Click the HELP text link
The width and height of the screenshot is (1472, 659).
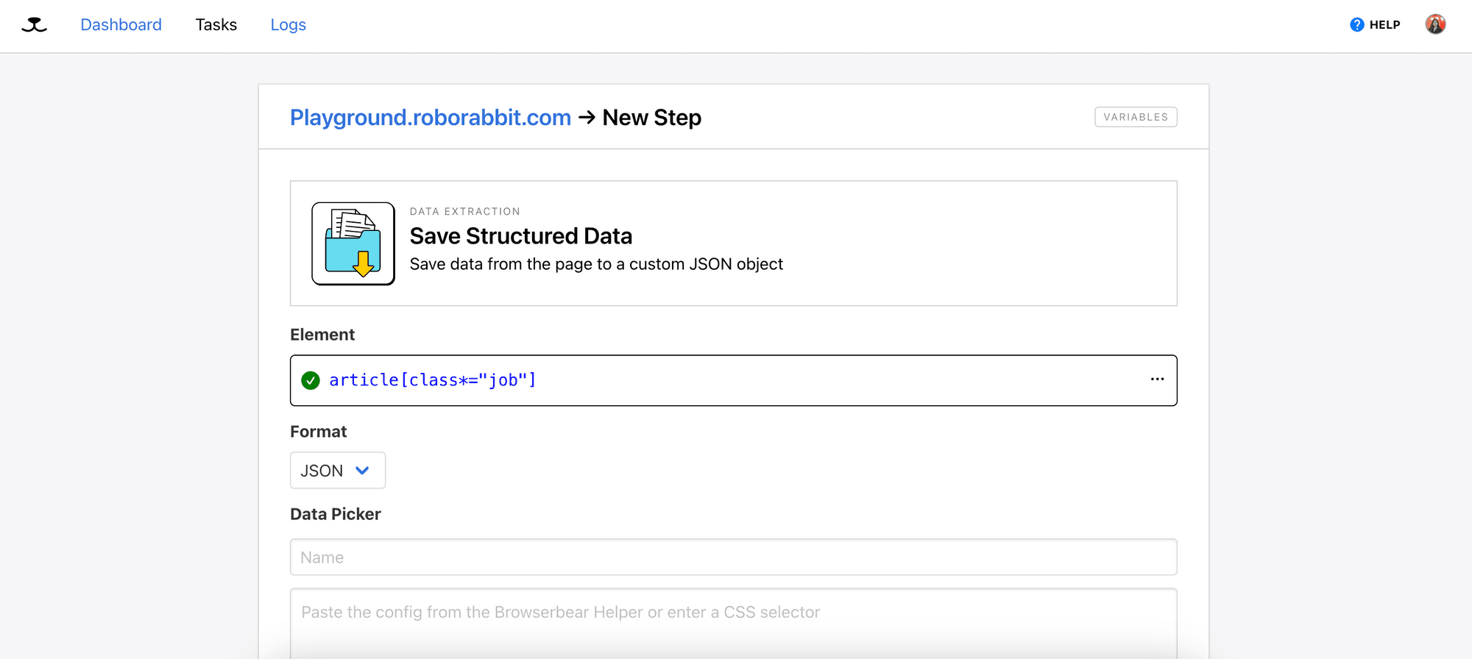pyautogui.click(x=1384, y=25)
